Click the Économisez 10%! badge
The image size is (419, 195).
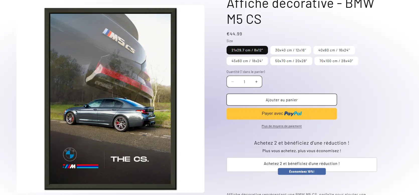(302, 171)
